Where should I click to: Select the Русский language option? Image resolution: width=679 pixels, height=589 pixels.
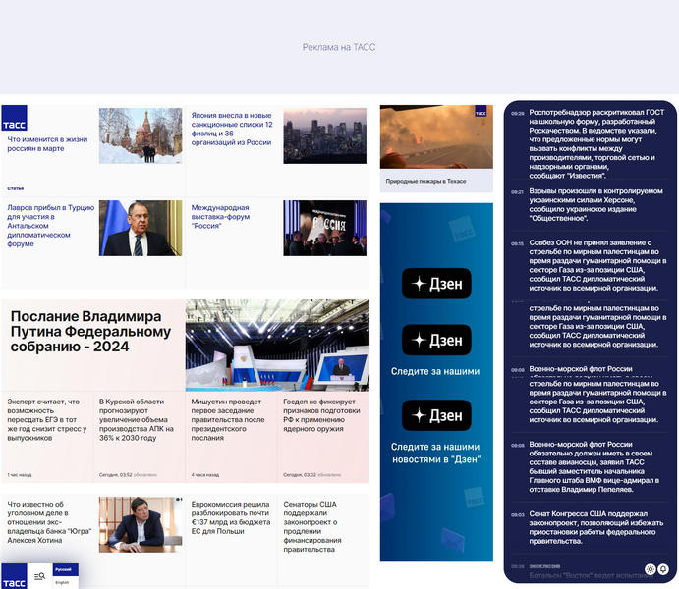[x=62, y=569]
